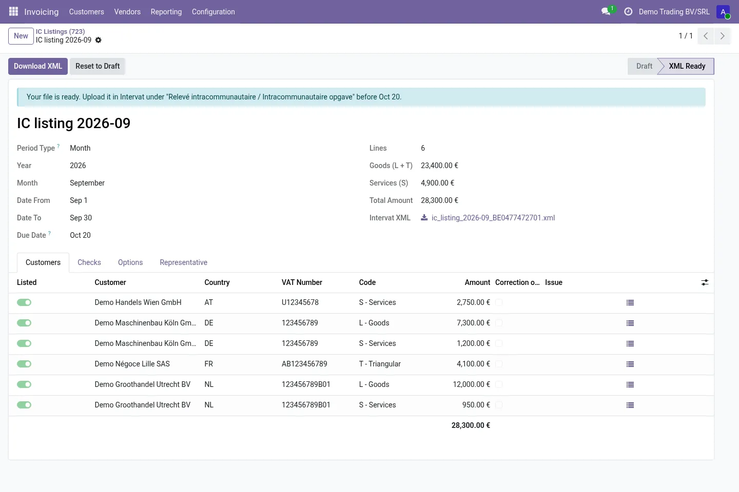Open the details list icon for the 7,300.00 € row
This screenshot has height=492, width=739.
(630, 323)
